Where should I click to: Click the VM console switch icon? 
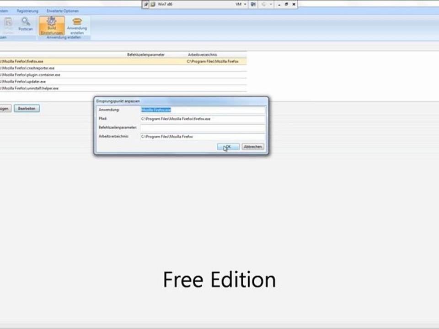point(253,4)
